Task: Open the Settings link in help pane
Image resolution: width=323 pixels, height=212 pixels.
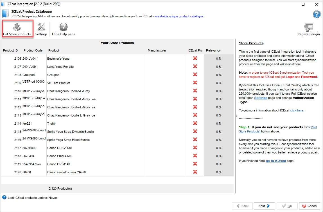Action: pyautogui.click(x=261, y=98)
